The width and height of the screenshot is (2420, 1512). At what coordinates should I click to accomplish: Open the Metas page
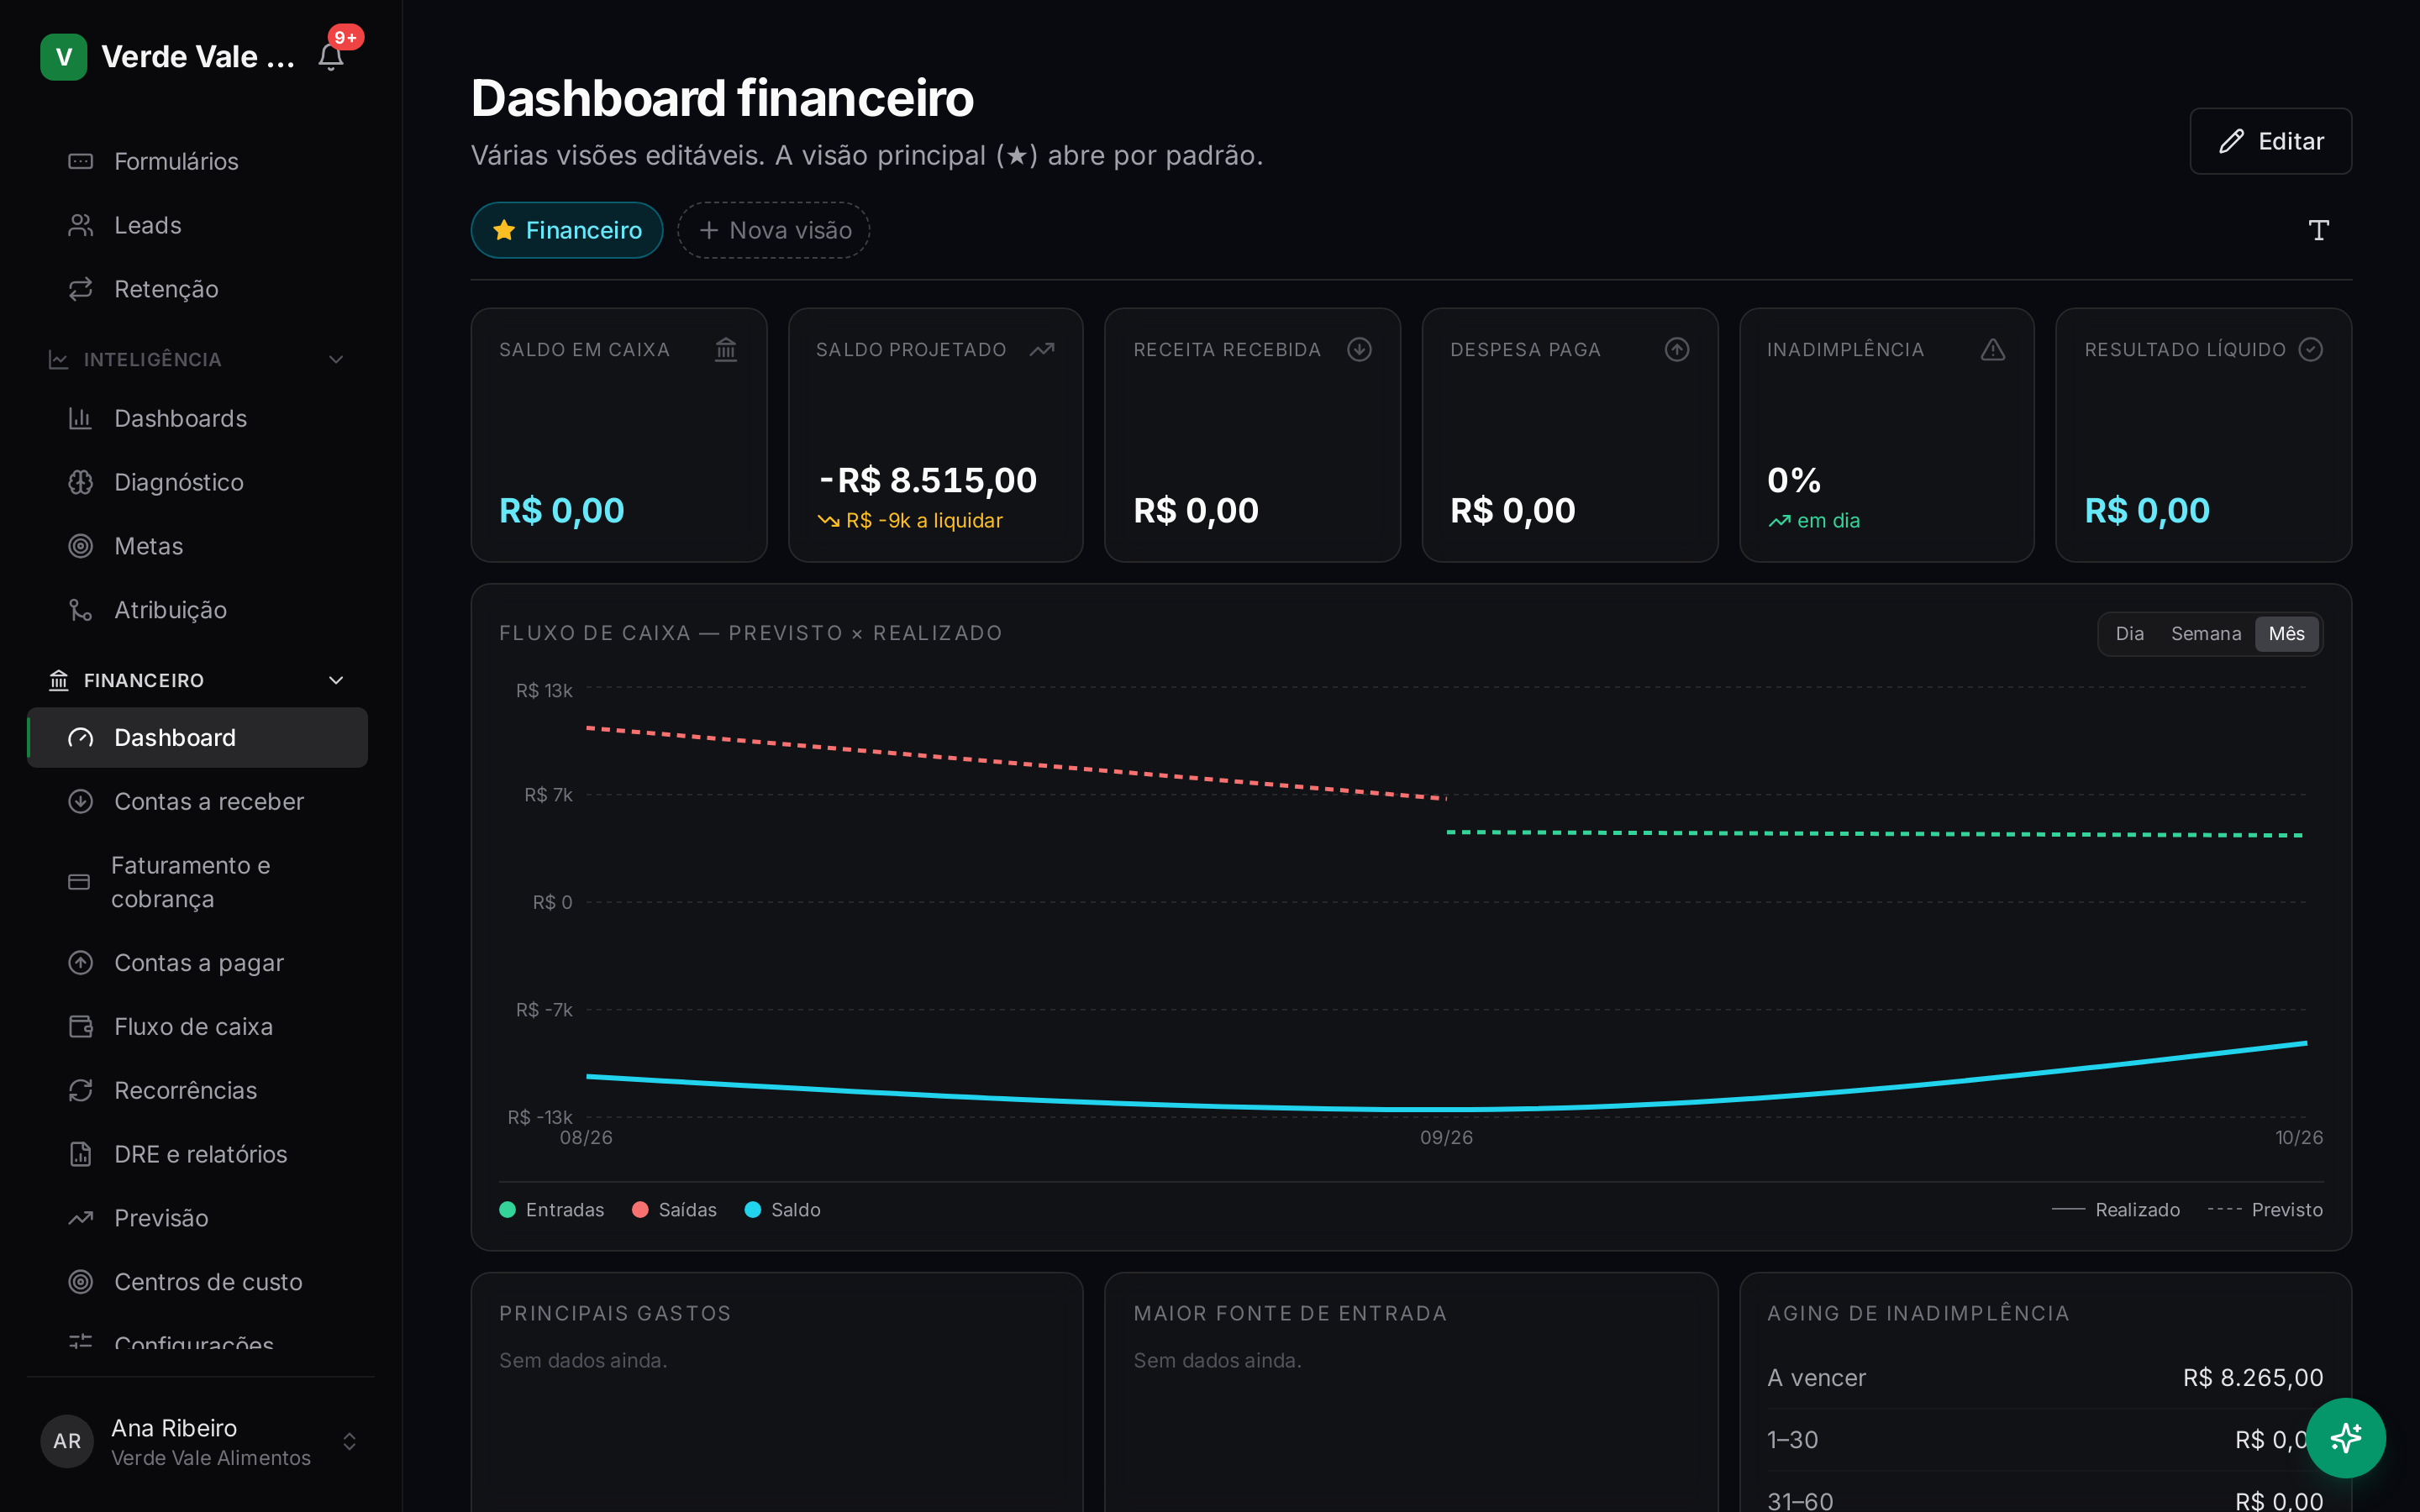click(x=197, y=546)
